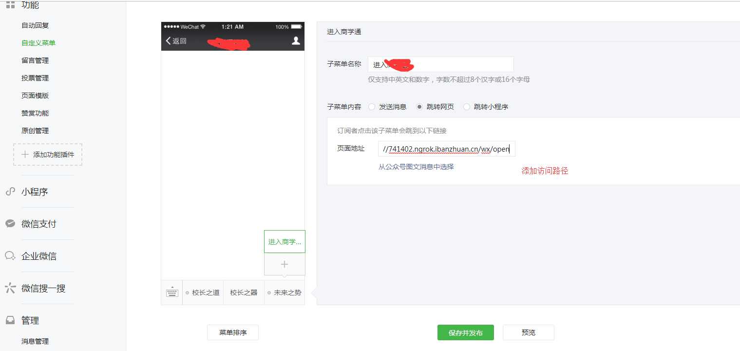Screen dimensions: 740x351
Task: Click 从公众号图文消息中选择 link
Action: click(416, 167)
